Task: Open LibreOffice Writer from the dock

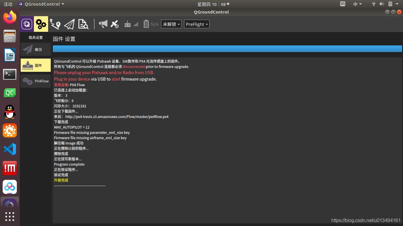Action: point(10,55)
